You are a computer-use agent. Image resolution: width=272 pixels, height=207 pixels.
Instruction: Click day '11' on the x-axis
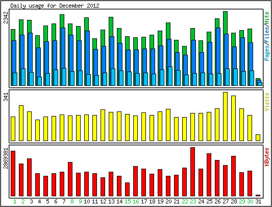point(95,201)
